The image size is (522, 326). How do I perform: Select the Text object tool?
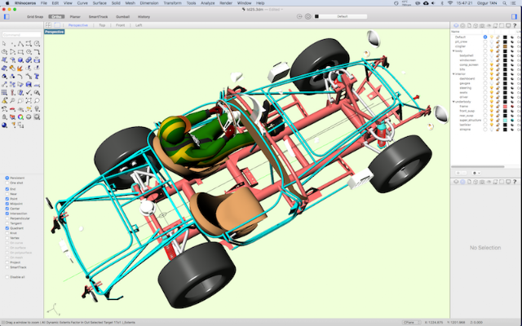coord(37,77)
